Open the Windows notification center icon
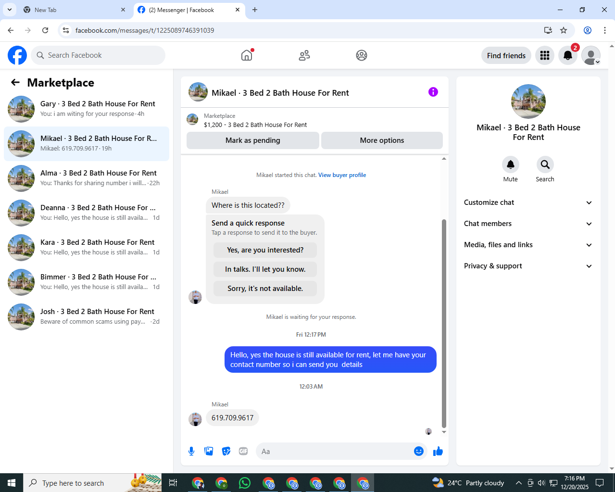Image resolution: width=615 pixels, height=492 pixels. (x=600, y=483)
